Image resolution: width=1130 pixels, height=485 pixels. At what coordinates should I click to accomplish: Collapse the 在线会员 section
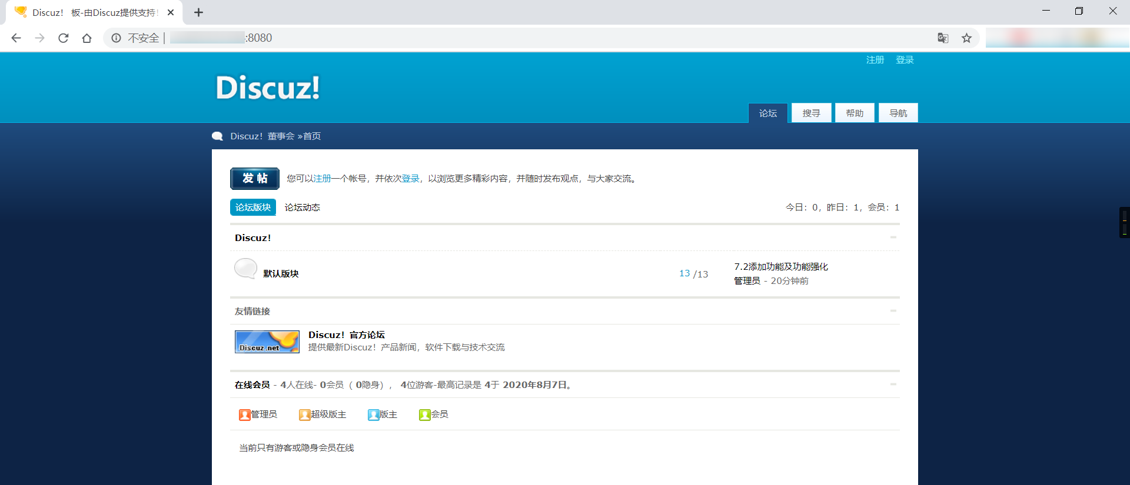(893, 384)
